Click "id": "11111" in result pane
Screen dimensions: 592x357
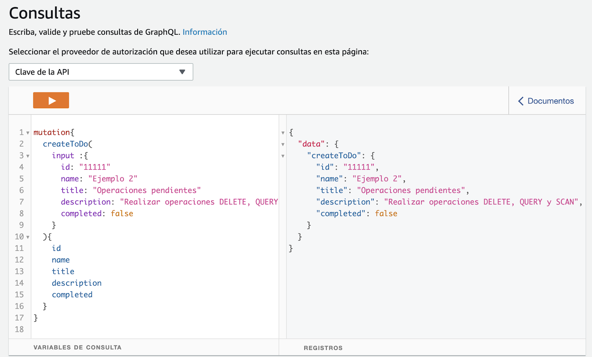coord(347,167)
